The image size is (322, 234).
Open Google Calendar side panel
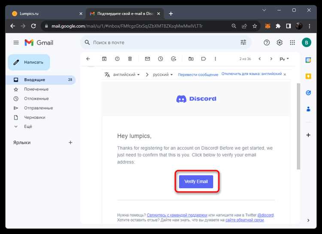coord(308,60)
